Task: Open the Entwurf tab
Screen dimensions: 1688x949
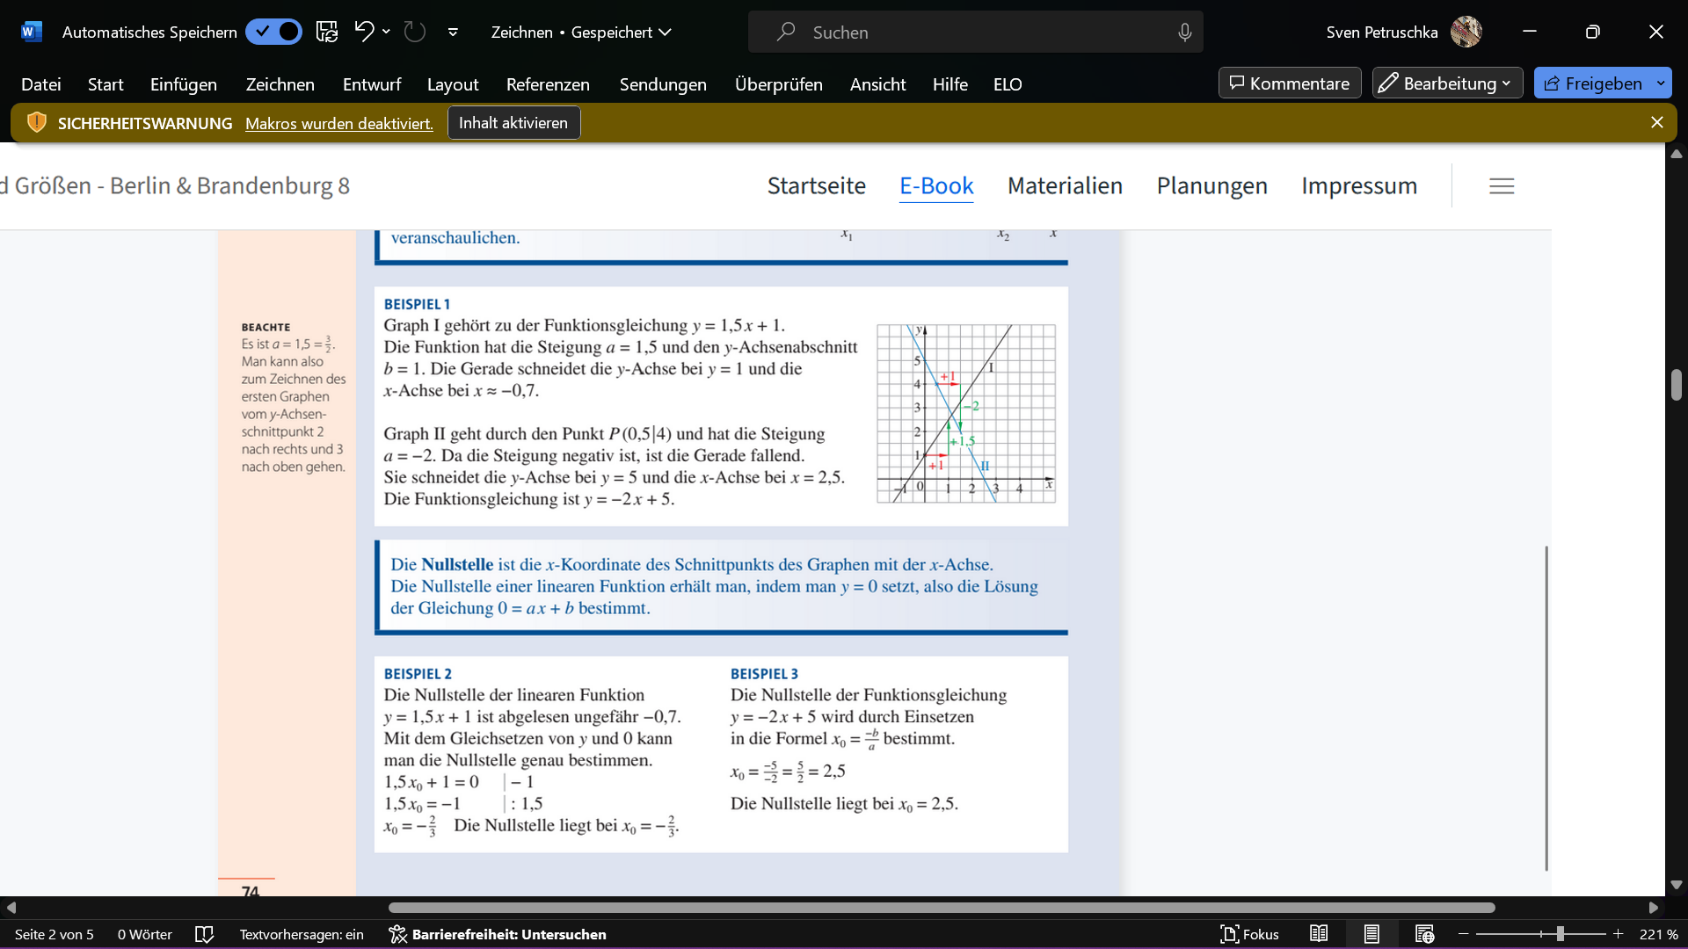Action: (372, 83)
